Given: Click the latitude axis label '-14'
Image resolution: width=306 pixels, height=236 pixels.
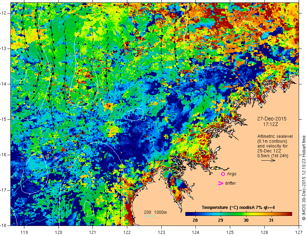Looking at the screenshot, I should click(x=4, y=84).
